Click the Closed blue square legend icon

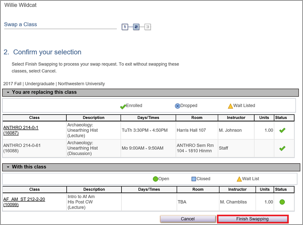[x=194, y=179]
